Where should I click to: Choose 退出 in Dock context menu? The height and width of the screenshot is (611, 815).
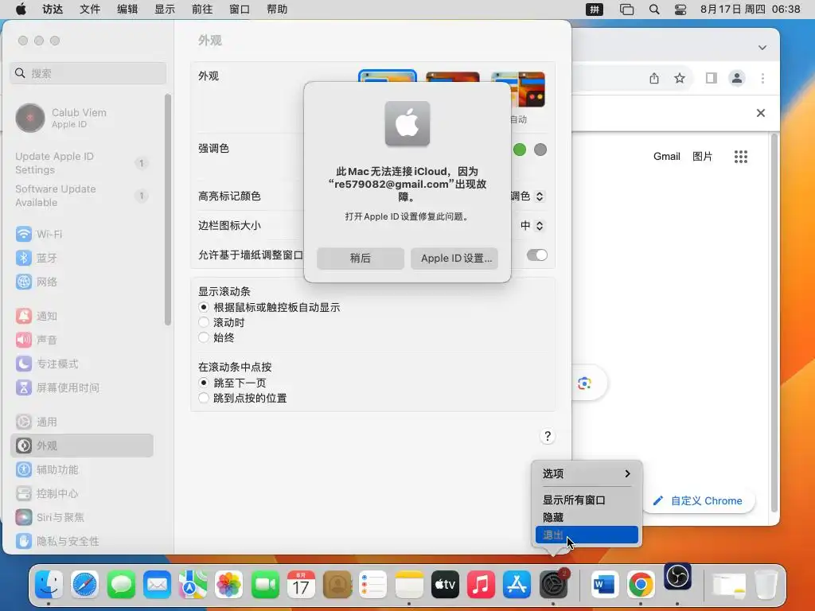tap(587, 535)
